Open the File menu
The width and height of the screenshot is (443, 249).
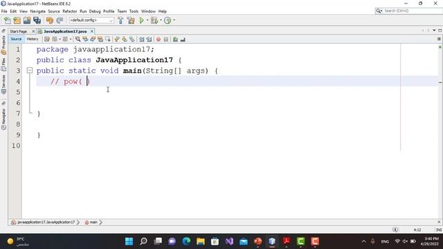click(x=4, y=11)
